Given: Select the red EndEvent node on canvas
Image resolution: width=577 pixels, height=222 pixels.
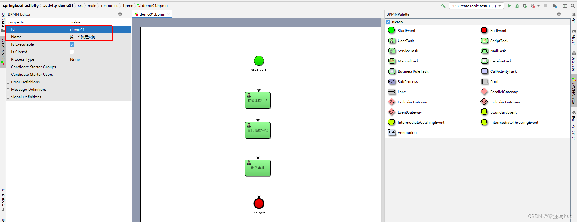Looking at the screenshot, I should (x=259, y=203).
